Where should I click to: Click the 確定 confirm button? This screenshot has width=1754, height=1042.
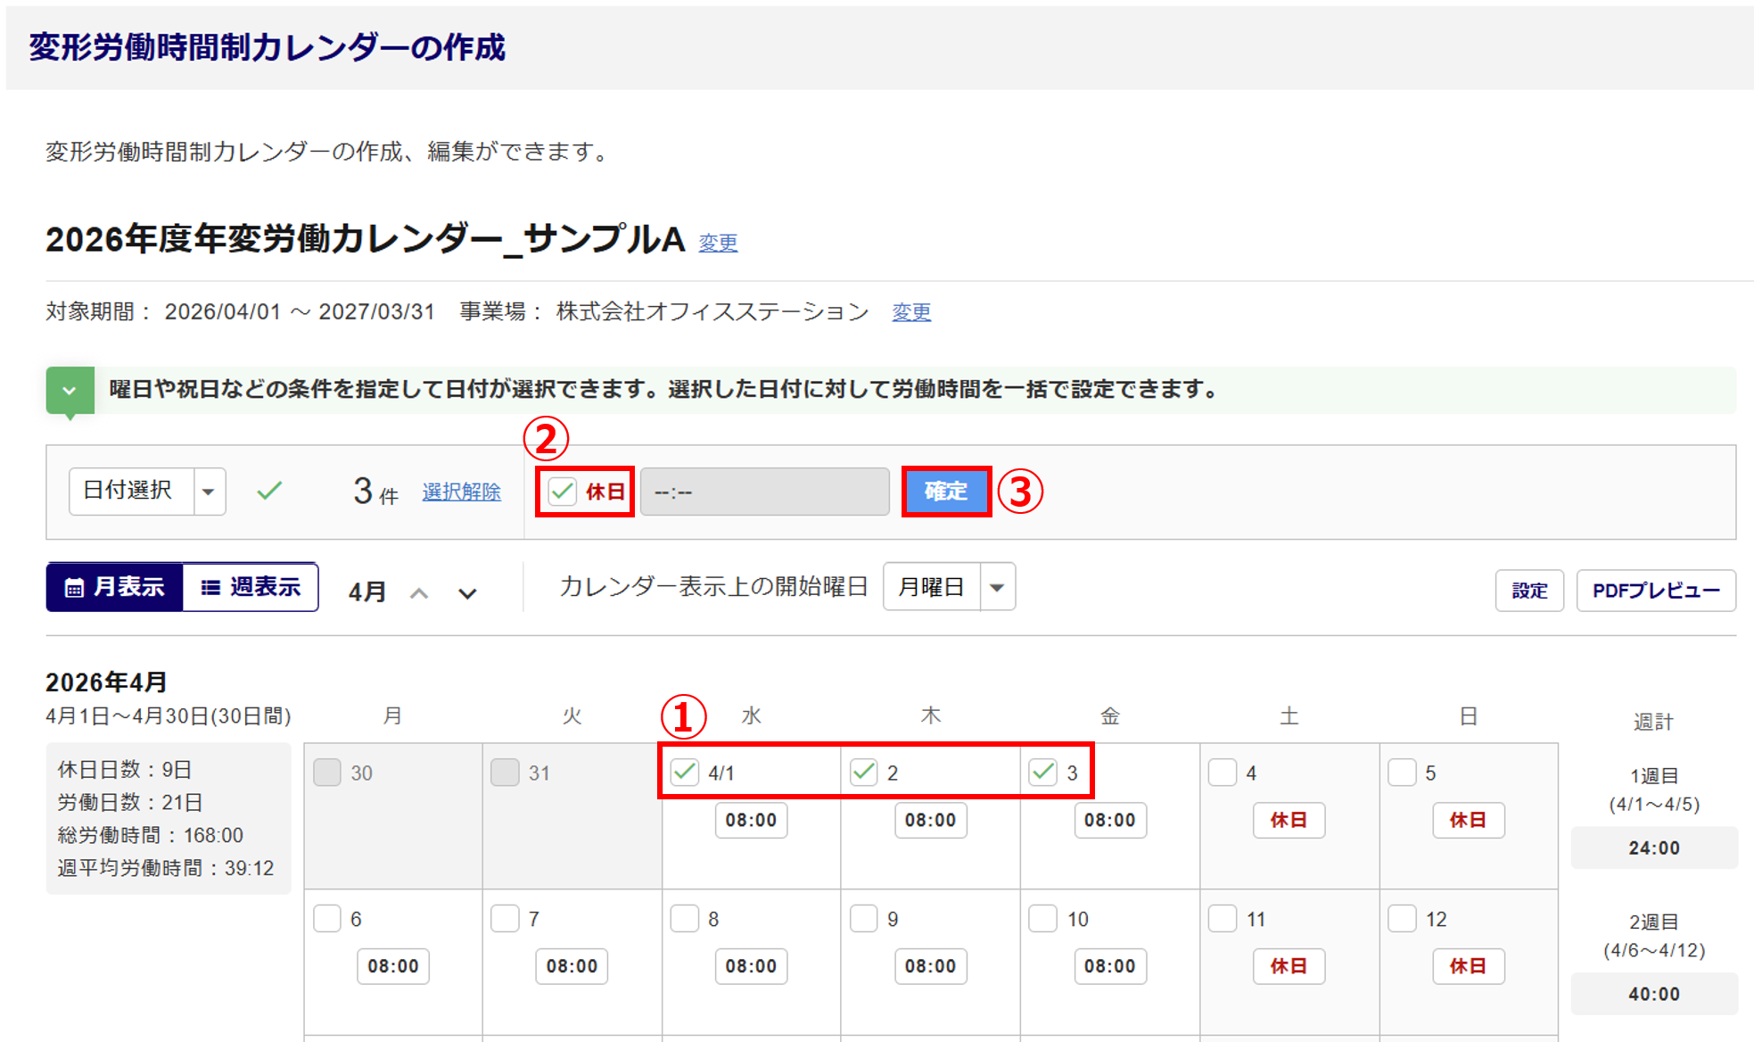[x=946, y=491]
